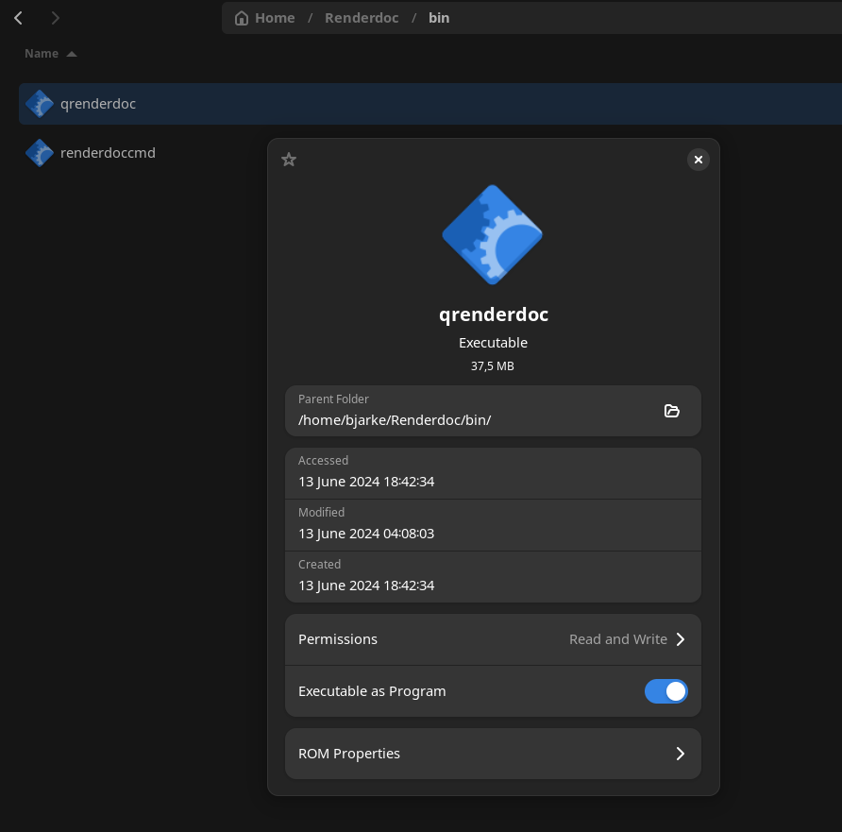This screenshot has height=832, width=842.
Task: Navigate to Renderdoc in the breadcrumb
Action: pos(362,18)
